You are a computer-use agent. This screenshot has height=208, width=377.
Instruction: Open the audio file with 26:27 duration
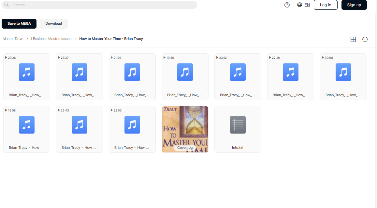[80, 76]
